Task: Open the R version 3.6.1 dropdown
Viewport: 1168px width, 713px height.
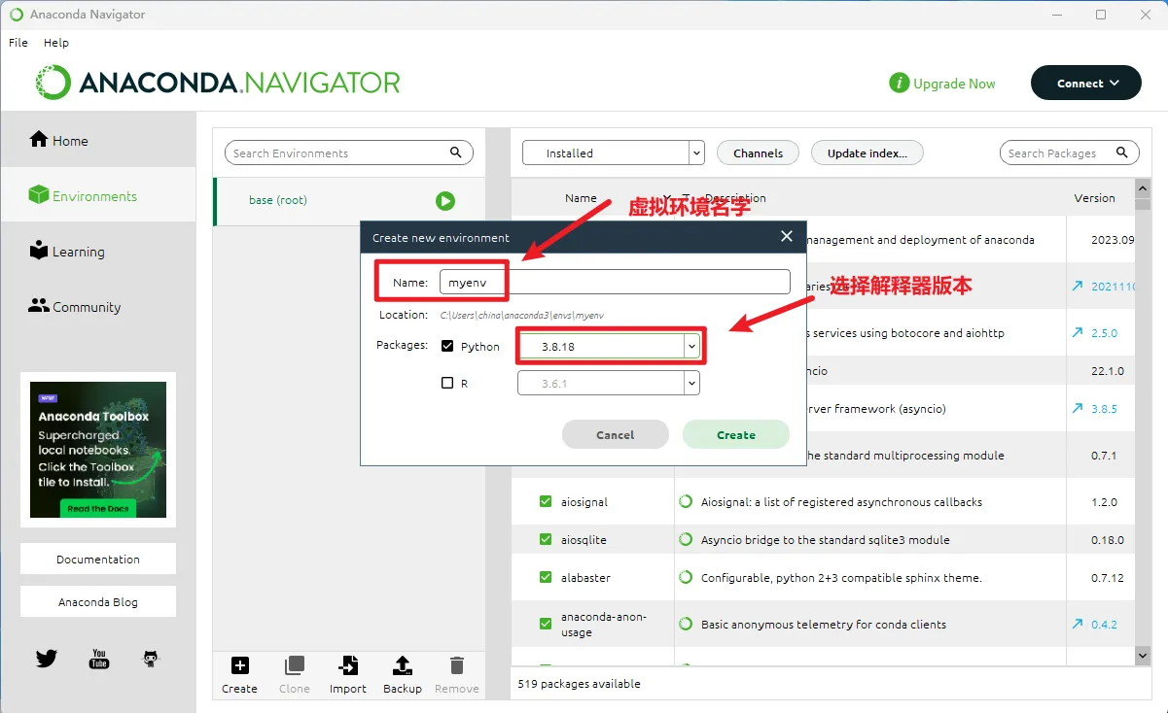Action: coord(609,383)
